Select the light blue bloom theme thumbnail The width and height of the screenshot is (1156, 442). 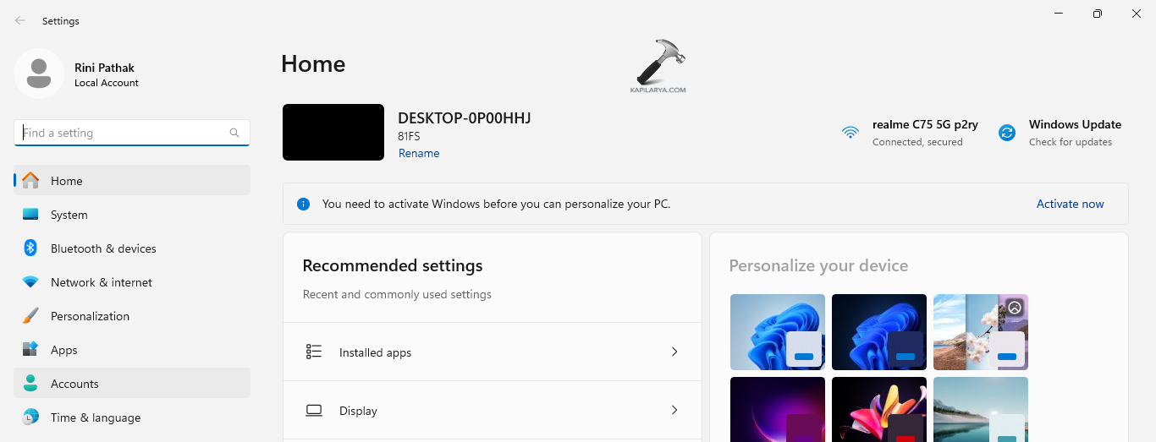point(777,331)
